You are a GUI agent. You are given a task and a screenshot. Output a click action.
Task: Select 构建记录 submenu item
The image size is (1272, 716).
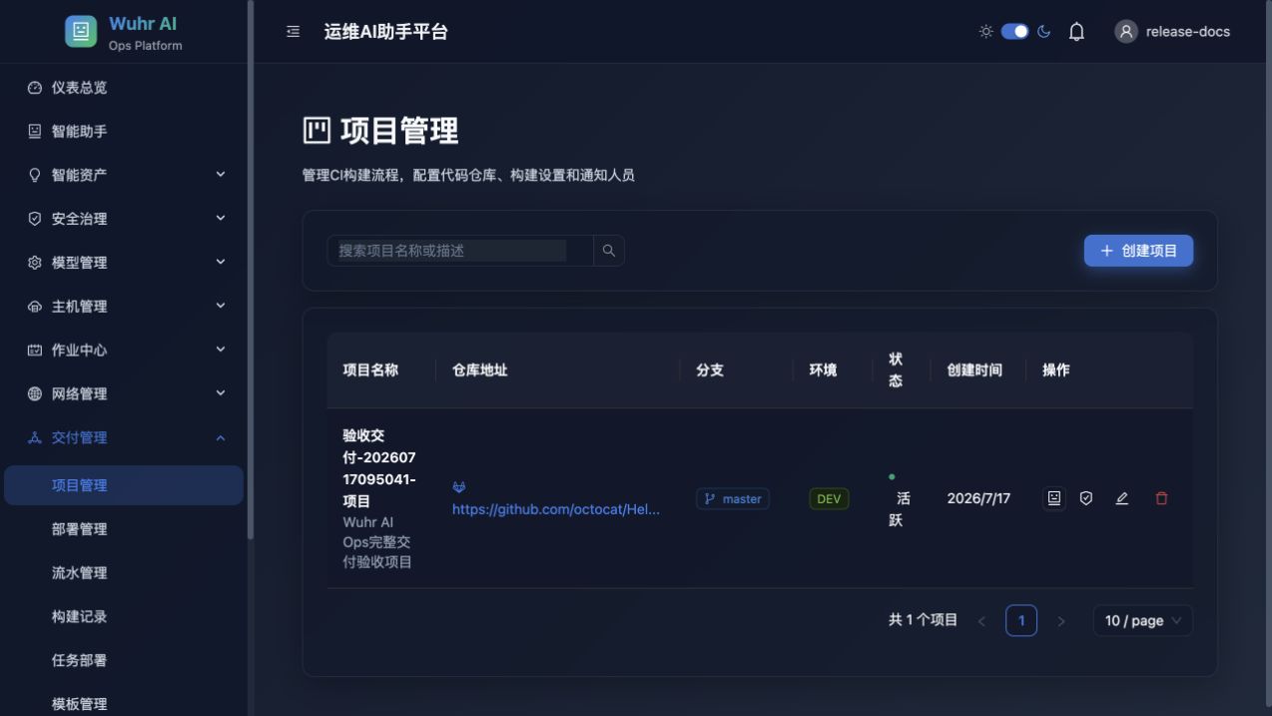coord(124,617)
